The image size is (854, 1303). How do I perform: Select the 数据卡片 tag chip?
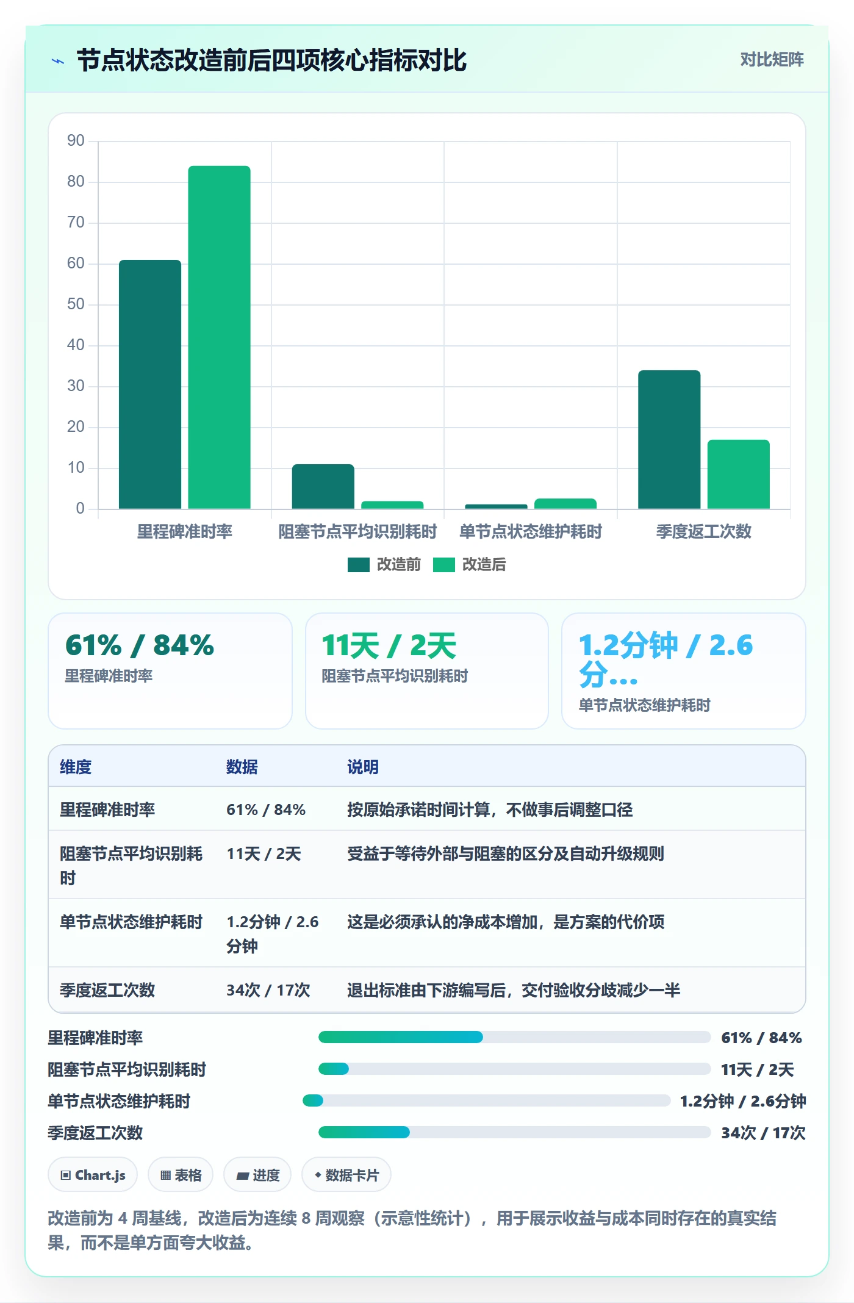tap(346, 1175)
